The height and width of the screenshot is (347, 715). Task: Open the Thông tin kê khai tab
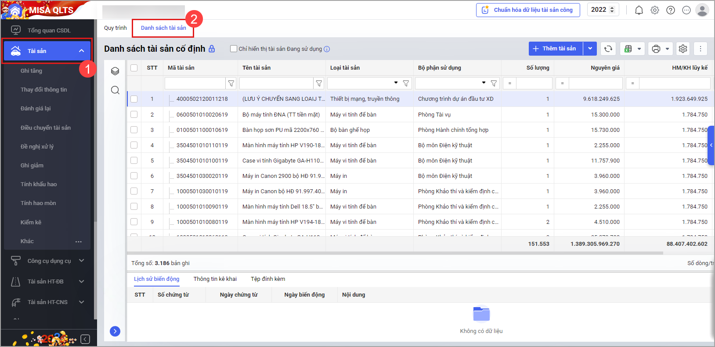pos(215,279)
